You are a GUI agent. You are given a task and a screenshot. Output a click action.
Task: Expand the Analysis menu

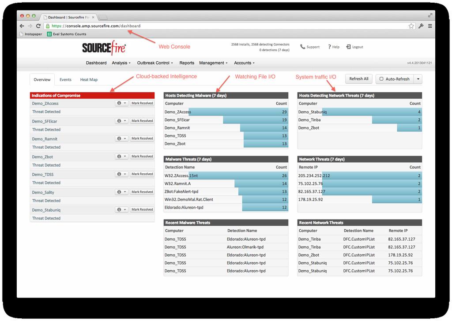coord(121,63)
